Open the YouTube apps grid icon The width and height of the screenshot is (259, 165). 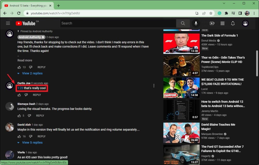(222, 23)
